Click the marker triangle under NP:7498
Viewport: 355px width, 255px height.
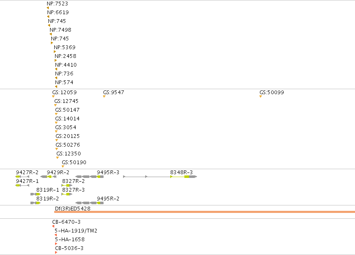(x=51, y=34)
